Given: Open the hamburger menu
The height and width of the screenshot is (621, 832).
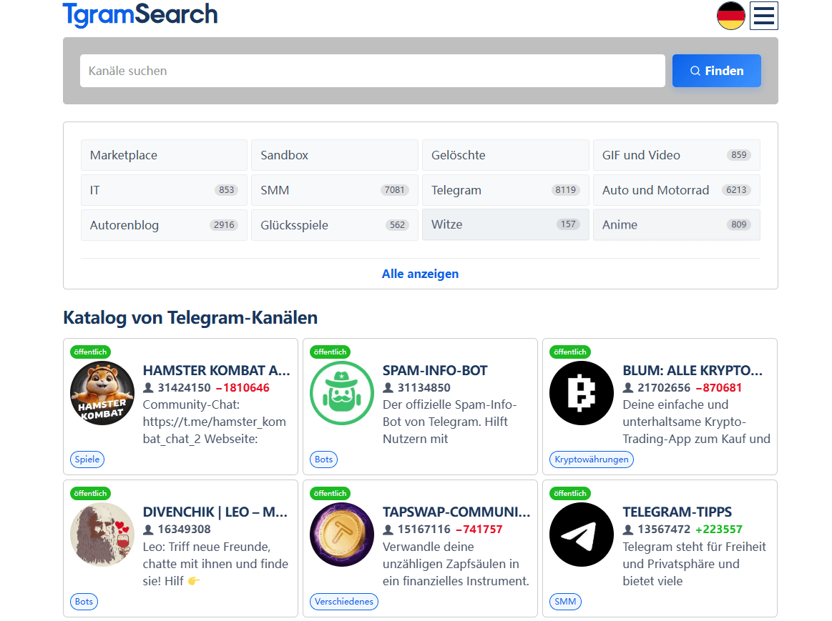Looking at the screenshot, I should coord(763,16).
